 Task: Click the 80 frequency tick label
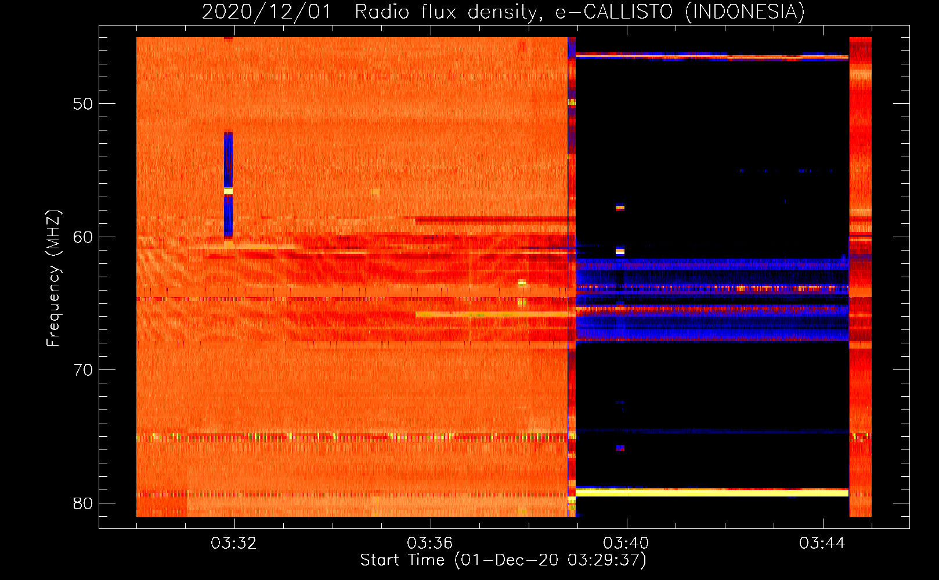83,503
